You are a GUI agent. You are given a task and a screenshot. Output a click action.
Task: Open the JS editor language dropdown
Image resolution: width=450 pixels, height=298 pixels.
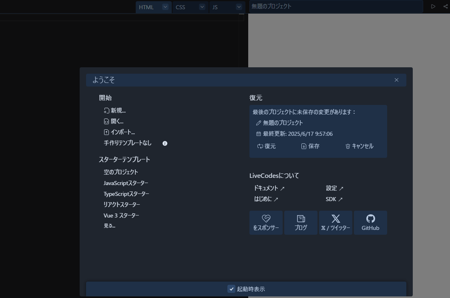pos(239,7)
